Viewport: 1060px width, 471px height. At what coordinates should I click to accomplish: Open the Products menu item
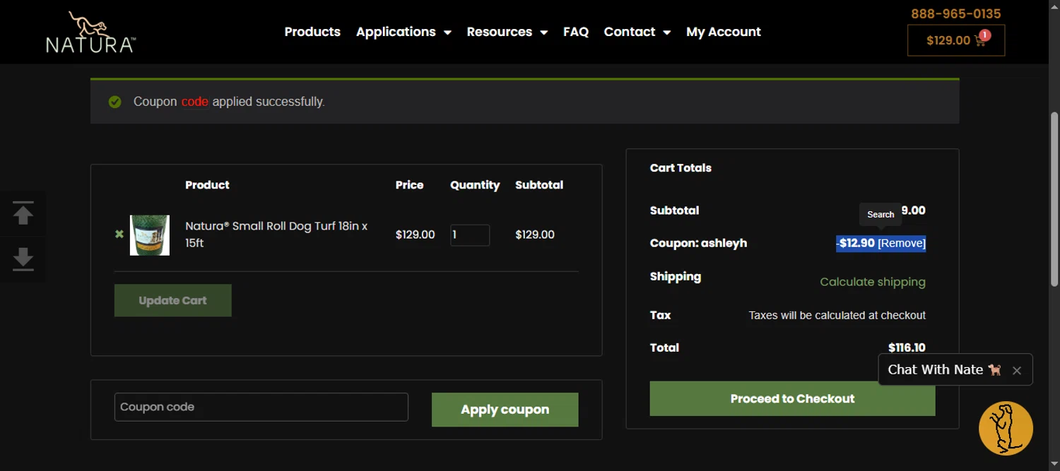tap(312, 32)
